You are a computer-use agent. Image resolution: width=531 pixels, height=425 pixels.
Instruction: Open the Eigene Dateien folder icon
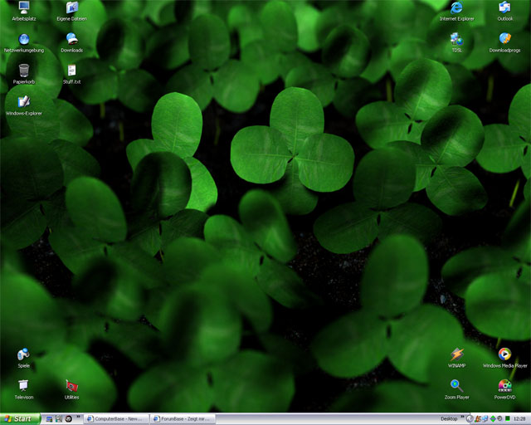pyautogui.click(x=72, y=11)
